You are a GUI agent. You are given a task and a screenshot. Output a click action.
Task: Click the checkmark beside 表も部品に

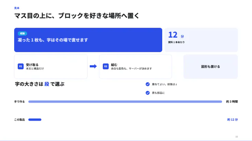148,93
